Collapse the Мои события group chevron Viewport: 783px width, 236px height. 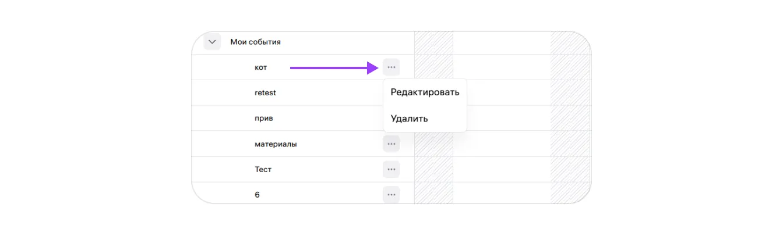tap(212, 42)
